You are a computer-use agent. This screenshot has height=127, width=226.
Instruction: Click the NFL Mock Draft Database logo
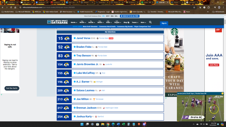(x=57, y=22)
